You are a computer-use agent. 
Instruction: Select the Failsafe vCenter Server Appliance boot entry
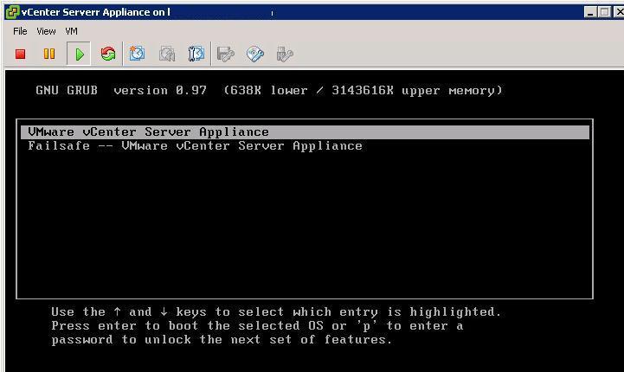[195, 146]
